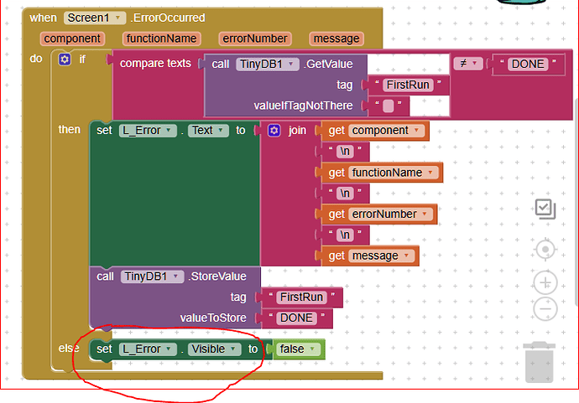Open the Screen1 component dropdown
Image resolution: width=579 pixels, height=403 pixels.
pos(95,18)
